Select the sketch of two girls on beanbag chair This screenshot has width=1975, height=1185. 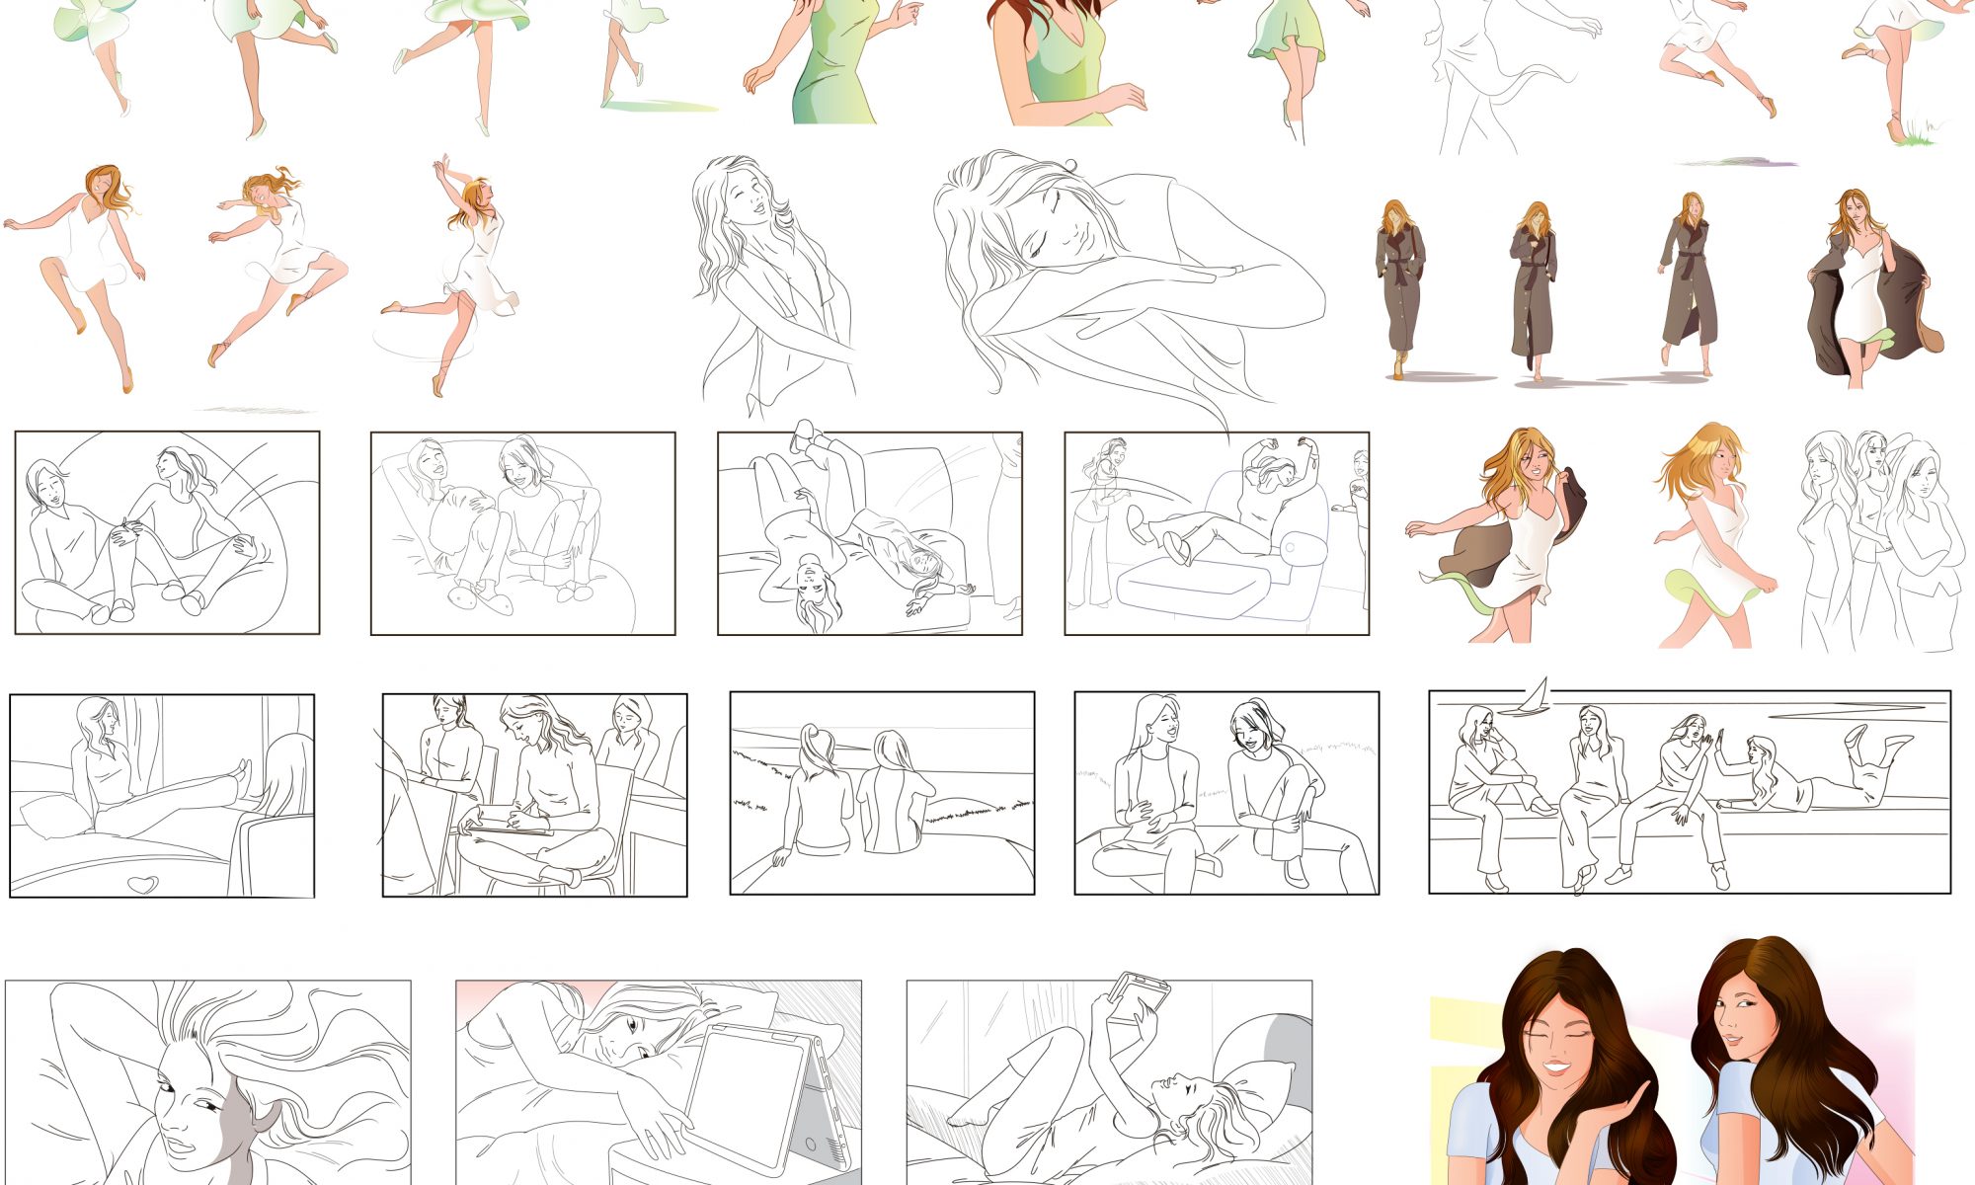click(167, 533)
